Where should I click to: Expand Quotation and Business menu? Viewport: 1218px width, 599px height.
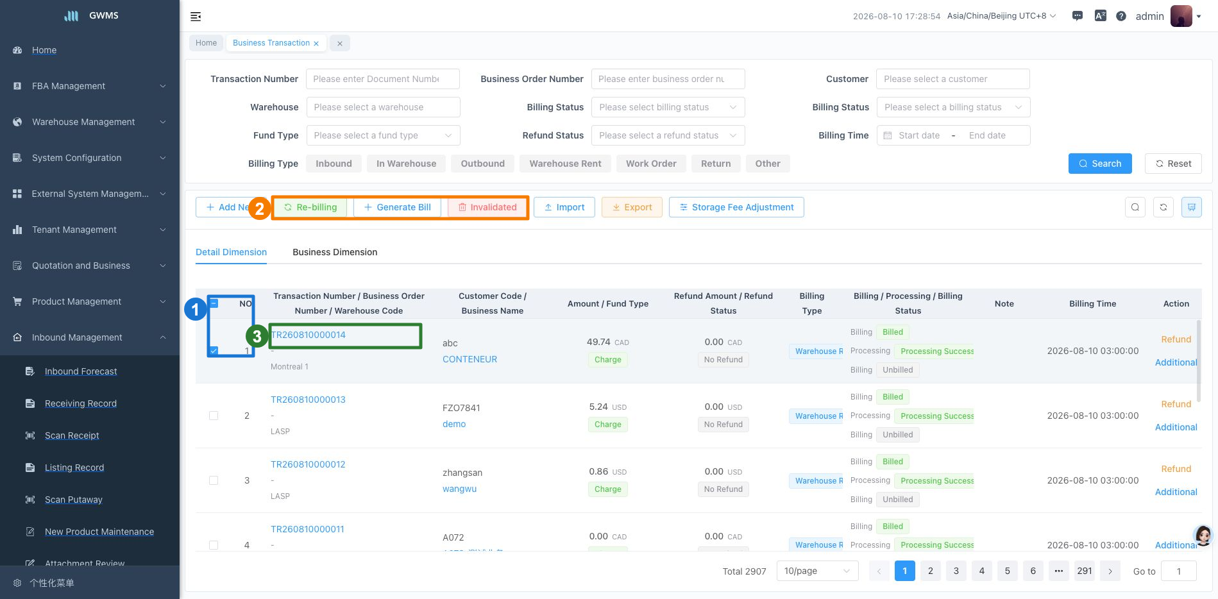point(90,266)
